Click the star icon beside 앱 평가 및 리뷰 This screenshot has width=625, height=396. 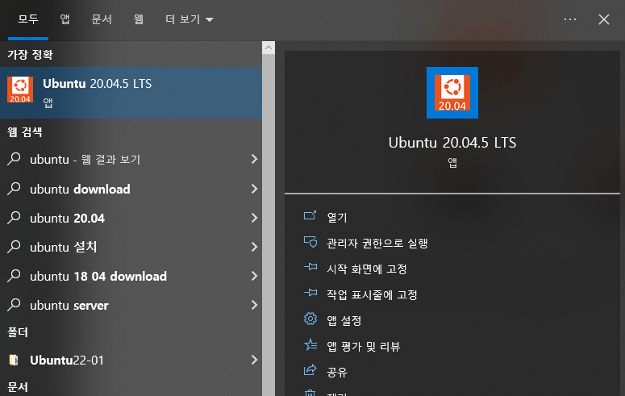(310, 344)
